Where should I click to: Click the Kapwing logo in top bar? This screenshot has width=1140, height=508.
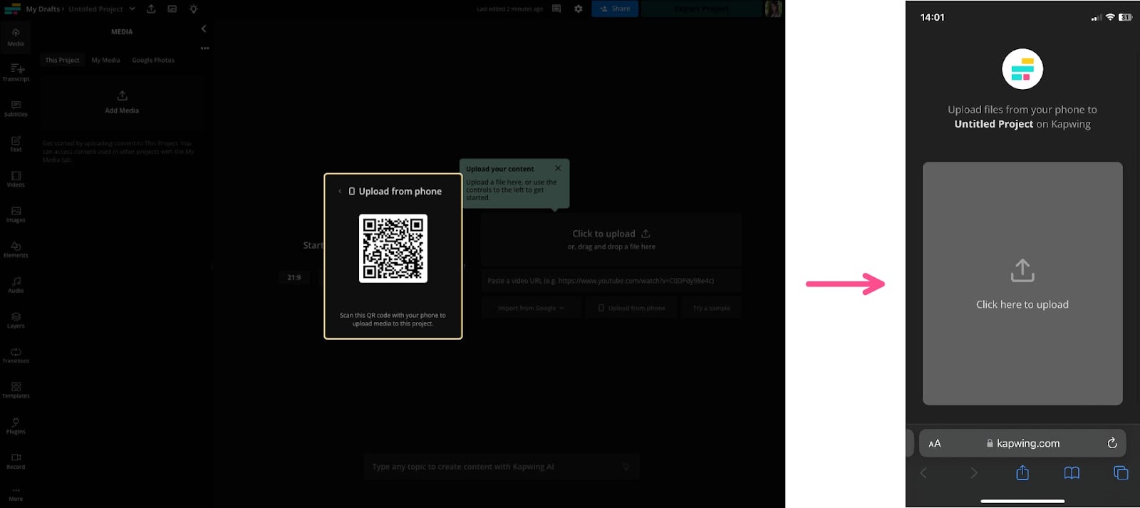(x=12, y=9)
